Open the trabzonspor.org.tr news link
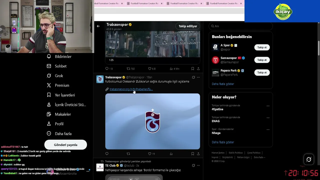Viewport: 320px width, 180px height. (131, 89)
